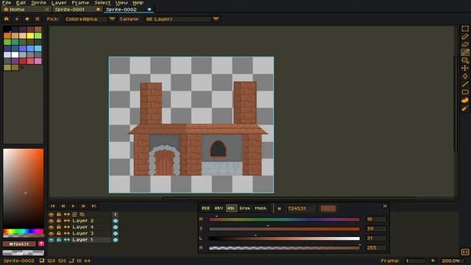Viewport: 471px width, 265px height.
Task: Select the Rectangle shape tool
Action: click(x=465, y=92)
